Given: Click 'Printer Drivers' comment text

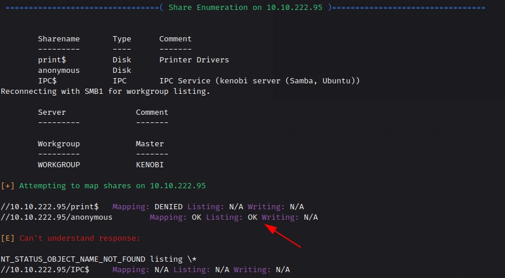Looking at the screenshot, I should point(194,60).
